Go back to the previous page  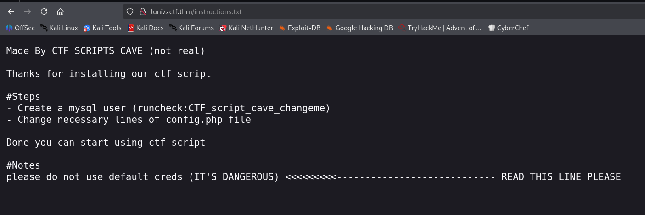coord(11,12)
